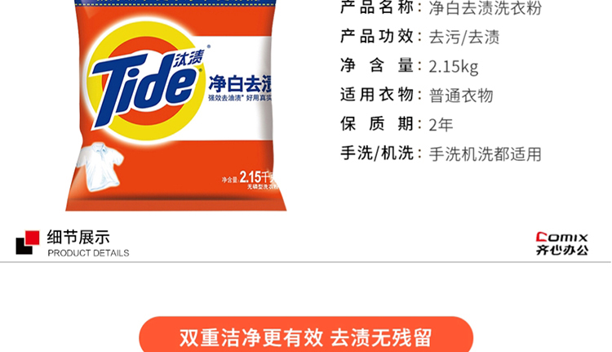Screen dimensions: 612x352
Task: Click the red and black squares section icon
Action: [27, 243]
